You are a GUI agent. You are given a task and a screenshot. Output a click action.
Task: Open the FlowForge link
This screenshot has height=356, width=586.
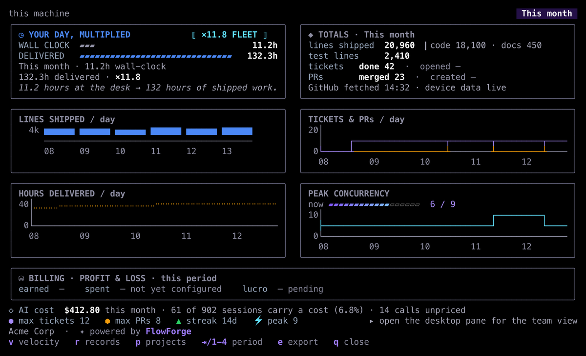click(168, 332)
